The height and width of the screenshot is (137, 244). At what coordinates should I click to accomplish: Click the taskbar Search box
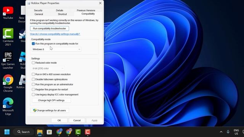pos(24,132)
